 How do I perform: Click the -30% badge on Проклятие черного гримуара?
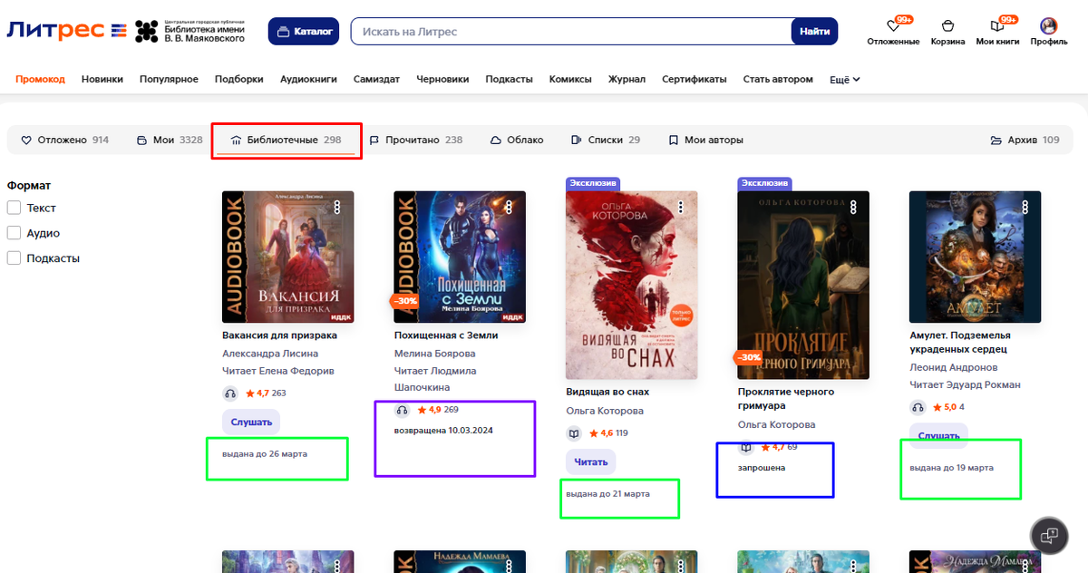(749, 357)
